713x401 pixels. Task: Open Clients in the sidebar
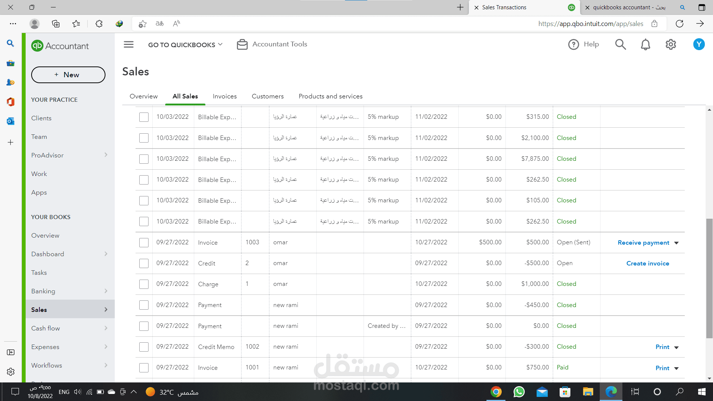tap(41, 118)
